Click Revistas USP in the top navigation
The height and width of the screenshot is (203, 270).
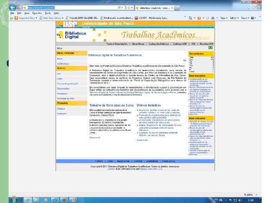click(206, 44)
